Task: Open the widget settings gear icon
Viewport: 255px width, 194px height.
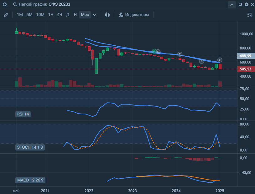Action: click(246, 5)
